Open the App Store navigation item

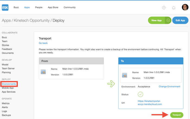tap(53, 7)
